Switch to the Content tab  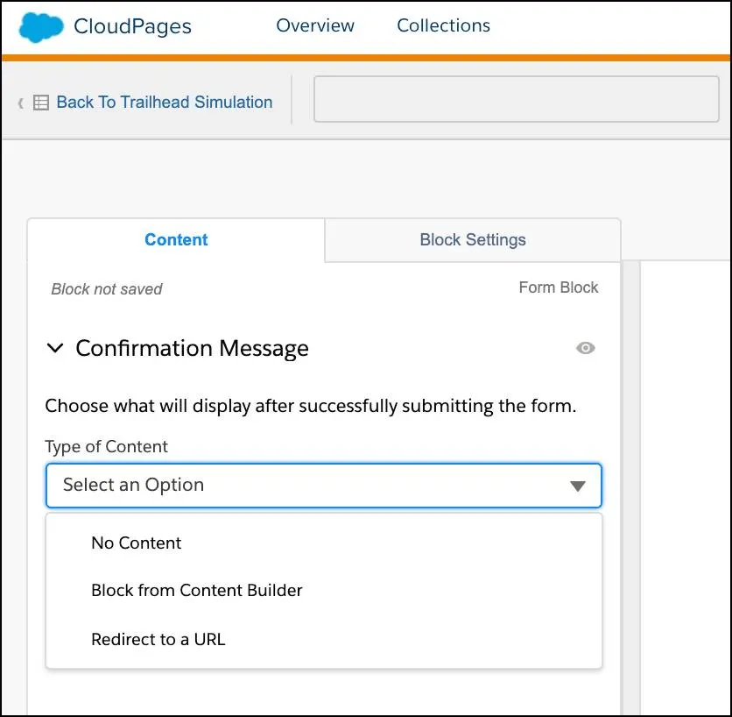coord(176,240)
